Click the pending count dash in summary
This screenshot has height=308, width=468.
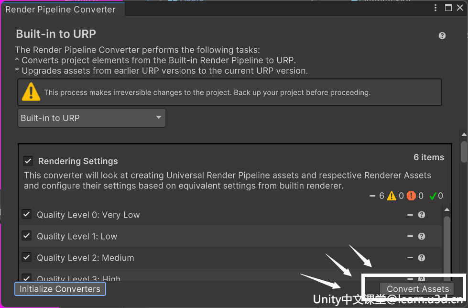tap(372, 196)
